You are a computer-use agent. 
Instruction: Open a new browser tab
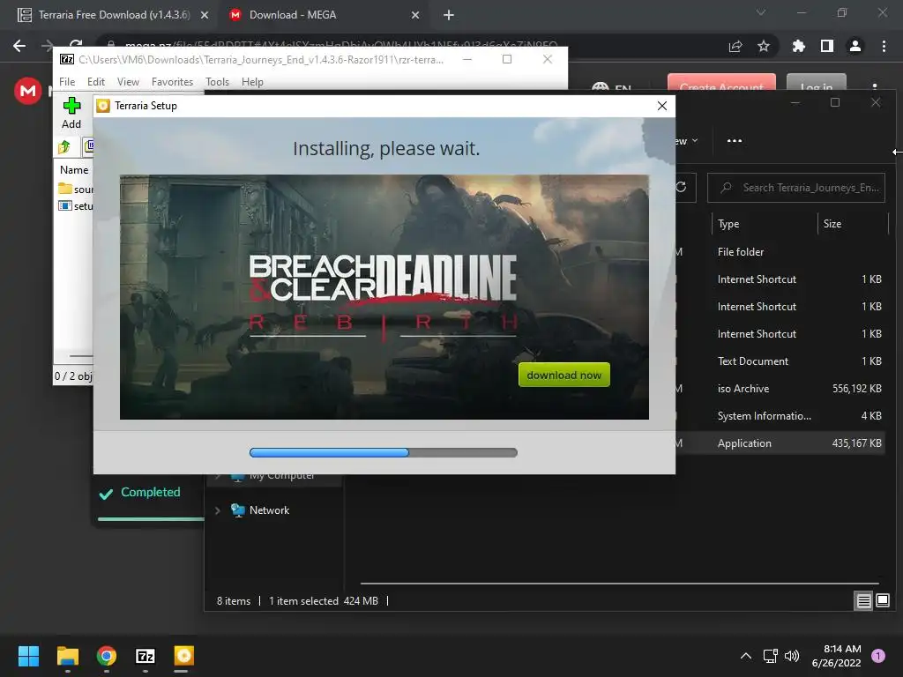click(x=449, y=16)
